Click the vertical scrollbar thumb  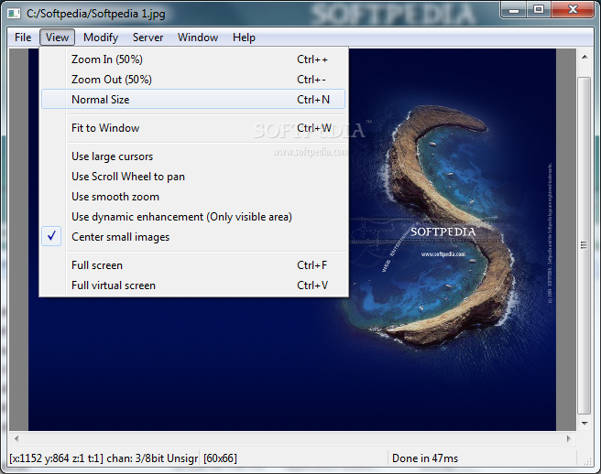tap(585, 245)
